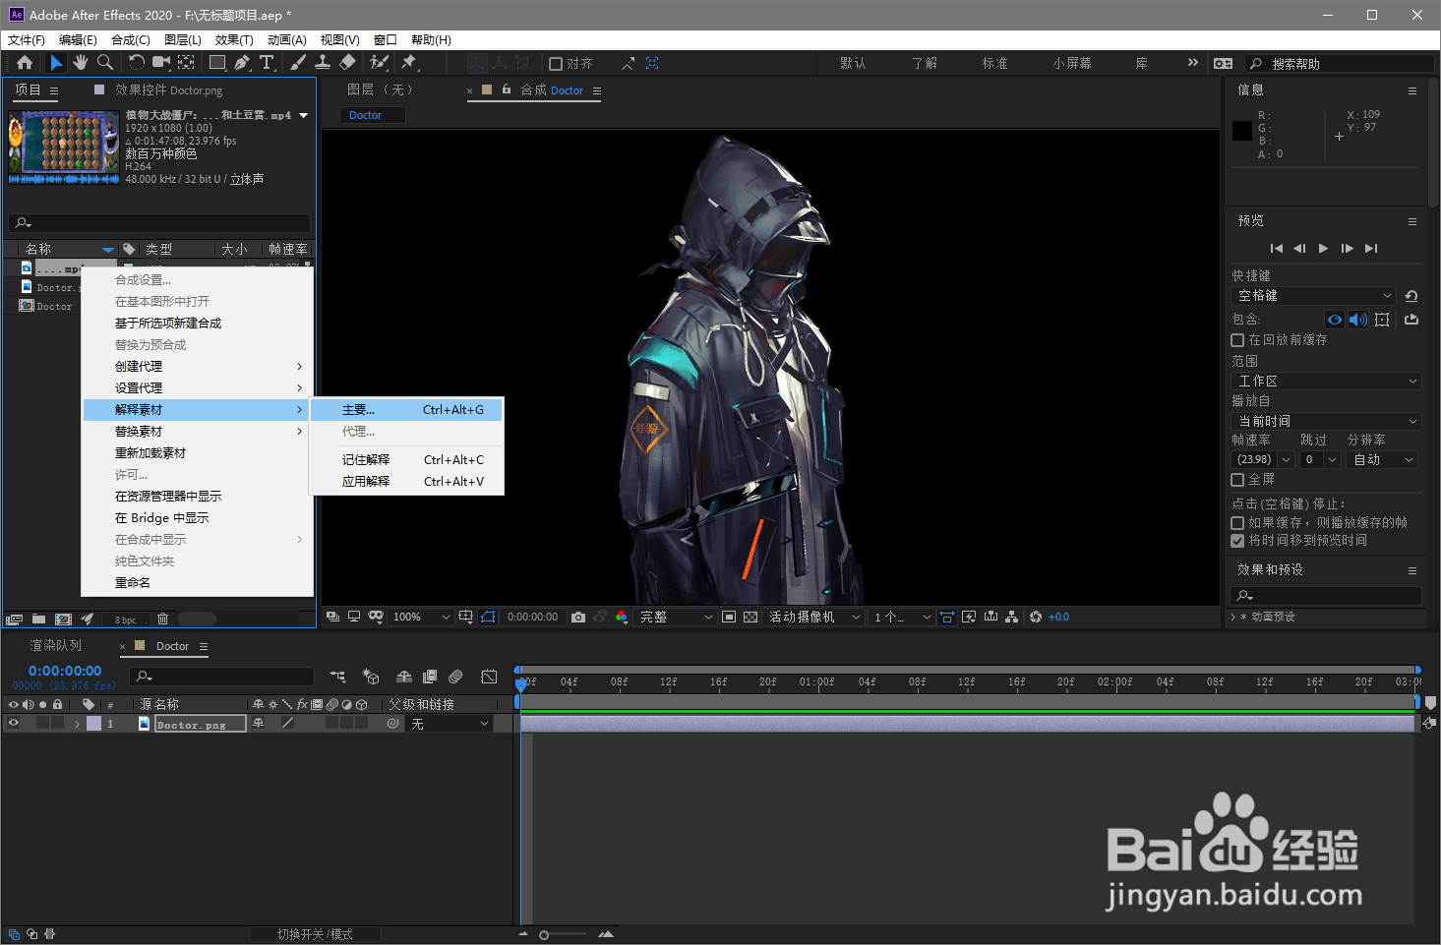This screenshot has width=1441, height=945.
Task: Toggle audio inclusion speaker in preview panel
Action: [1358, 320]
